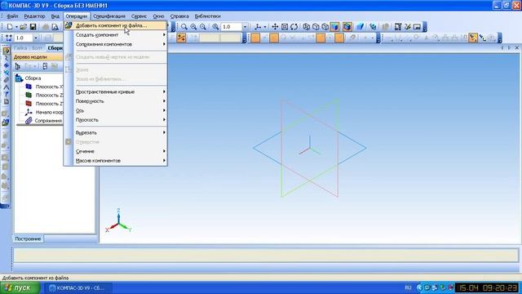Open the Библиотеки menu
522x294 pixels.
pyautogui.click(x=208, y=16)
